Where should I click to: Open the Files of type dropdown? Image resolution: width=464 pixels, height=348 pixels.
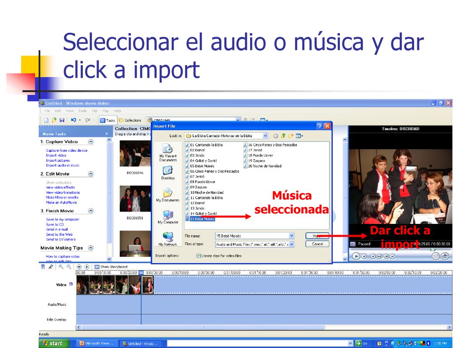click(x=291, y=244)
